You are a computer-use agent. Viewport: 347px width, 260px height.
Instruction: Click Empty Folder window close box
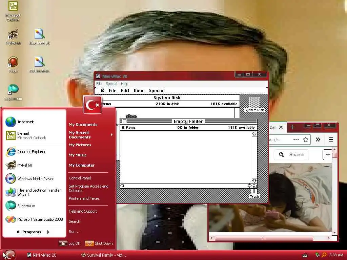click(125, 122)
